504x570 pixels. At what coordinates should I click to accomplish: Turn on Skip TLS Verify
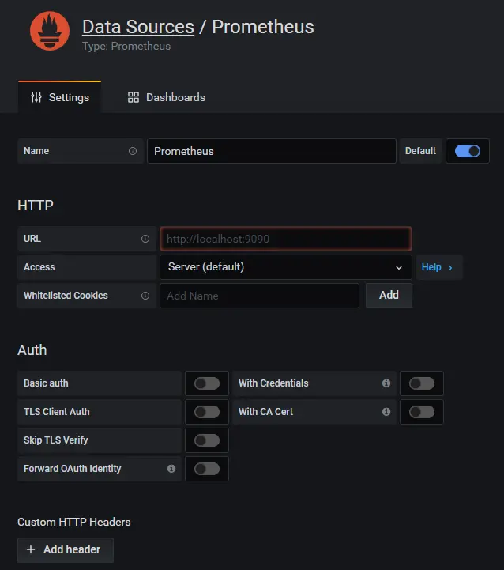206,440
